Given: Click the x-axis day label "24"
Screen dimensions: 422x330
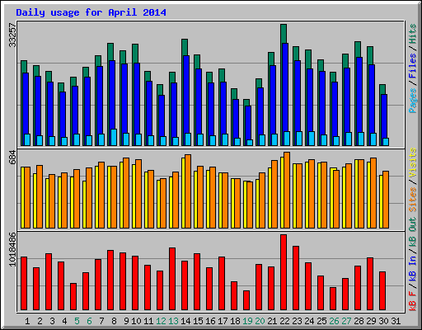Looking at the screenshot, I should 309,321.
